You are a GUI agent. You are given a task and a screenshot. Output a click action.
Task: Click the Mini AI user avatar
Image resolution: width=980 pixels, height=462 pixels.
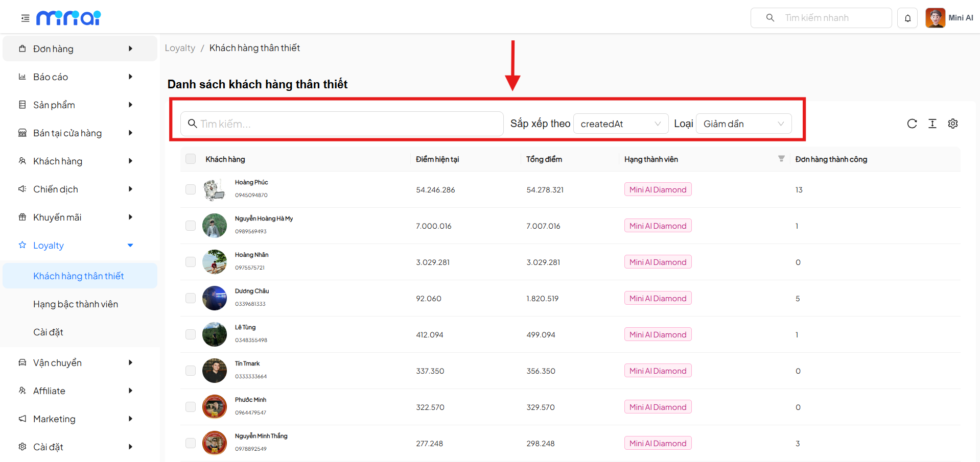click(x=935, y=18)
